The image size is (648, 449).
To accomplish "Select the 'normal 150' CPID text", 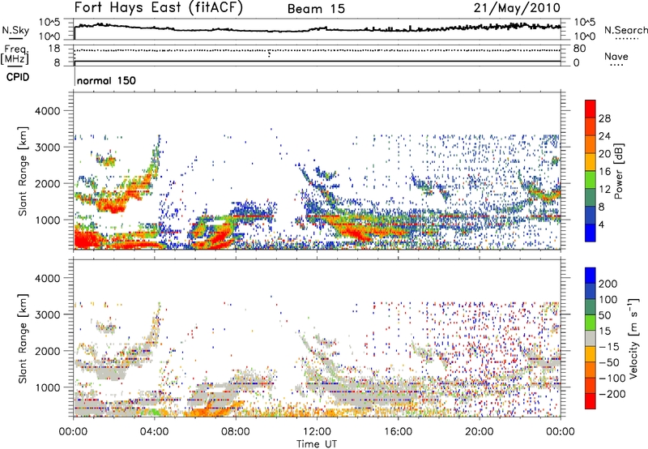I will pos(106,80).
